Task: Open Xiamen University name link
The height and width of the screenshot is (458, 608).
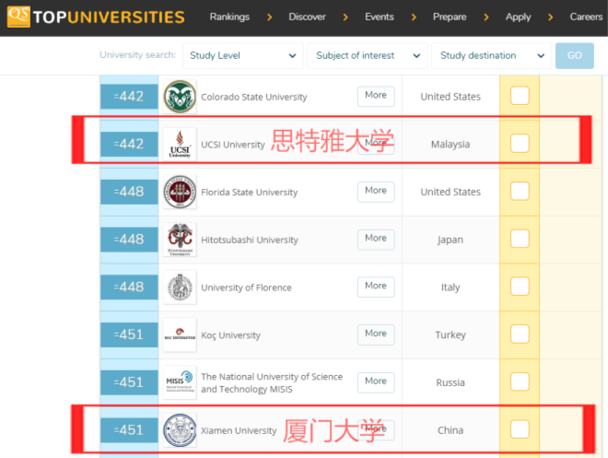Action: point(239,430)
